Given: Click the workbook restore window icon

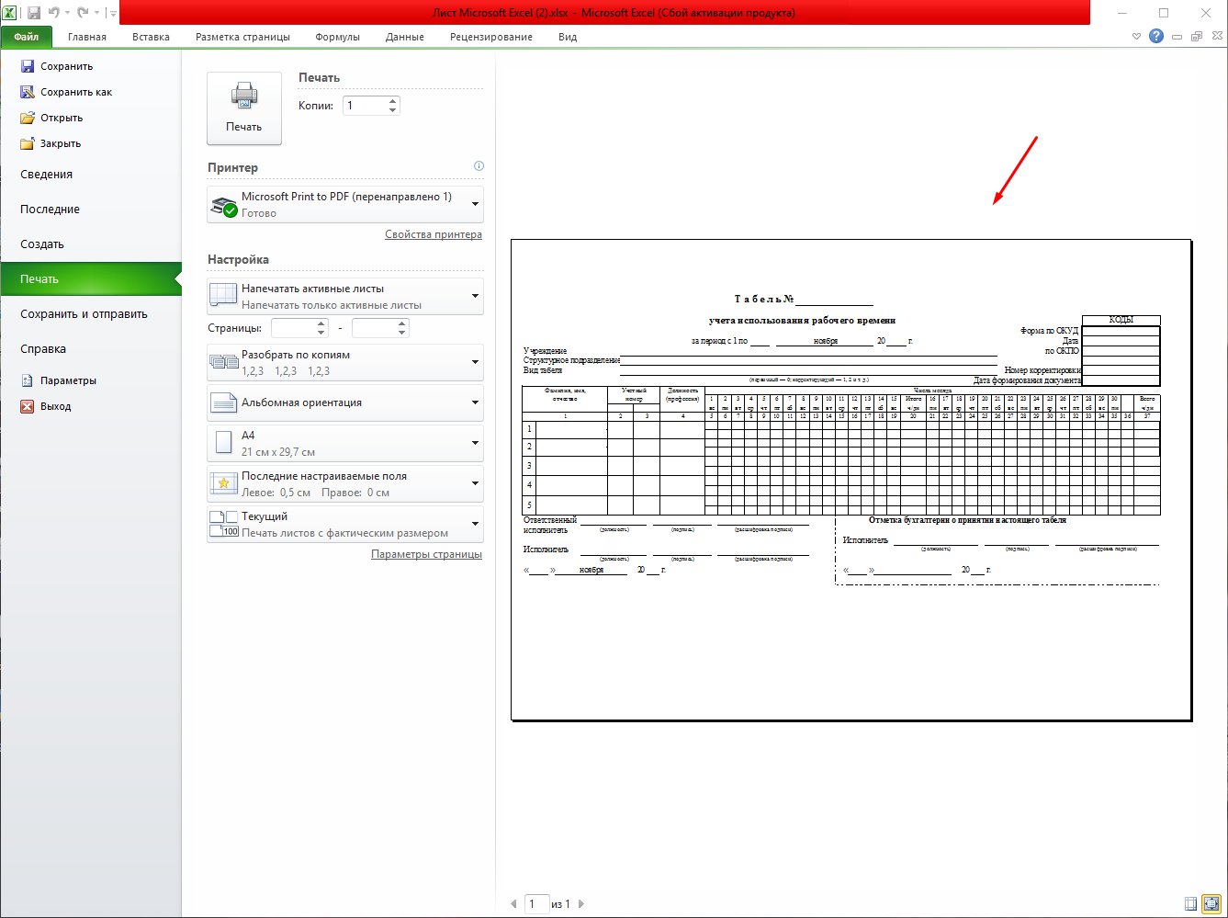Looking at the screenshot, I should click(x=1196, y=37).
